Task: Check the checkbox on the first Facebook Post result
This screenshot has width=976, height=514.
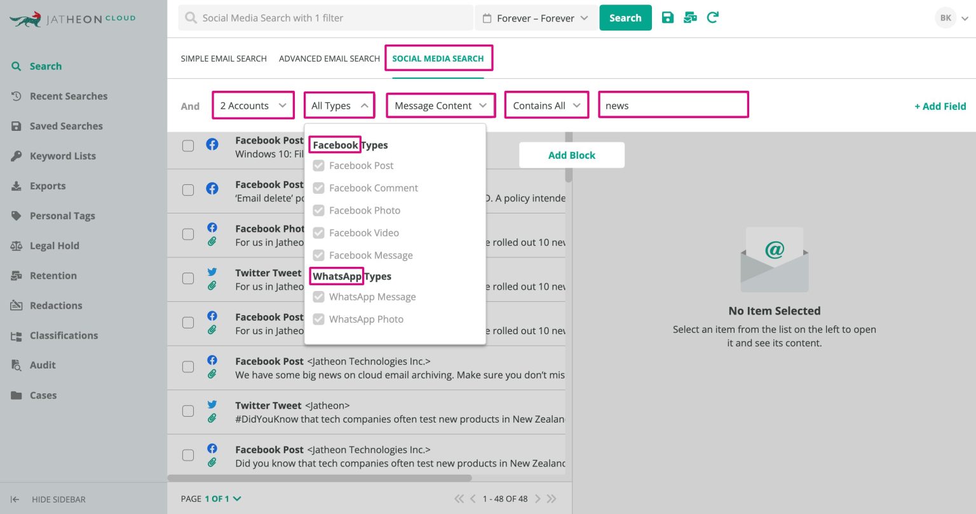Action: 188,145
